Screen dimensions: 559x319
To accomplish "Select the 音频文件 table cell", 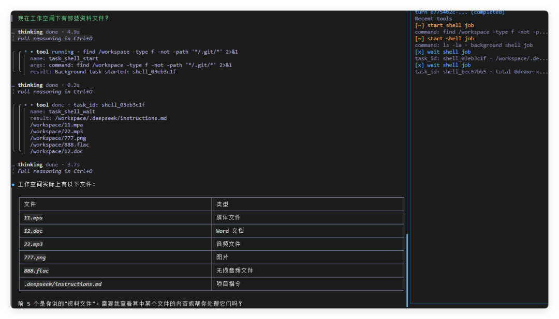I will pos(307,244).
